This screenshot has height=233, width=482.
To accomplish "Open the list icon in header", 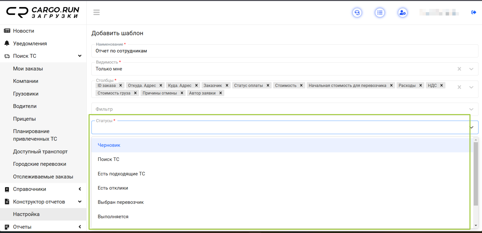I will pos(380,12).
